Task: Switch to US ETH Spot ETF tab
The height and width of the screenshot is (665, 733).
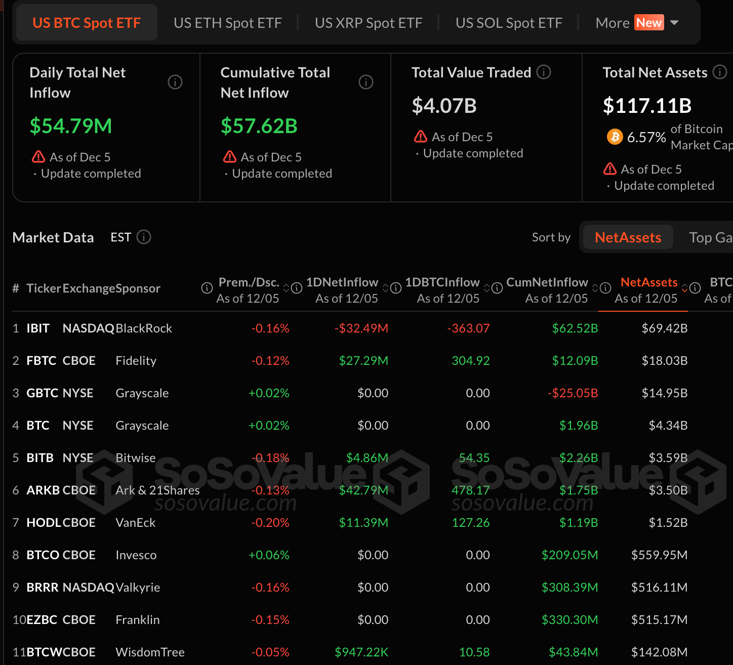Action: pyautogui.click(x=227, y=23)
